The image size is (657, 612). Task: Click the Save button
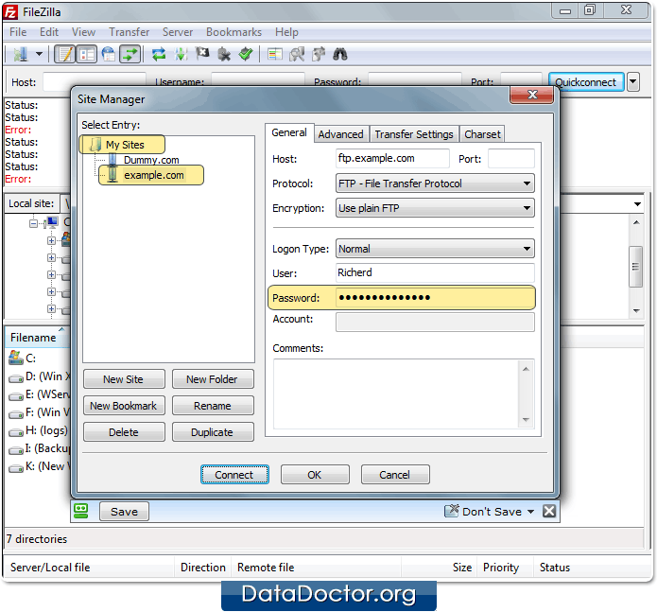pos(124,512)
